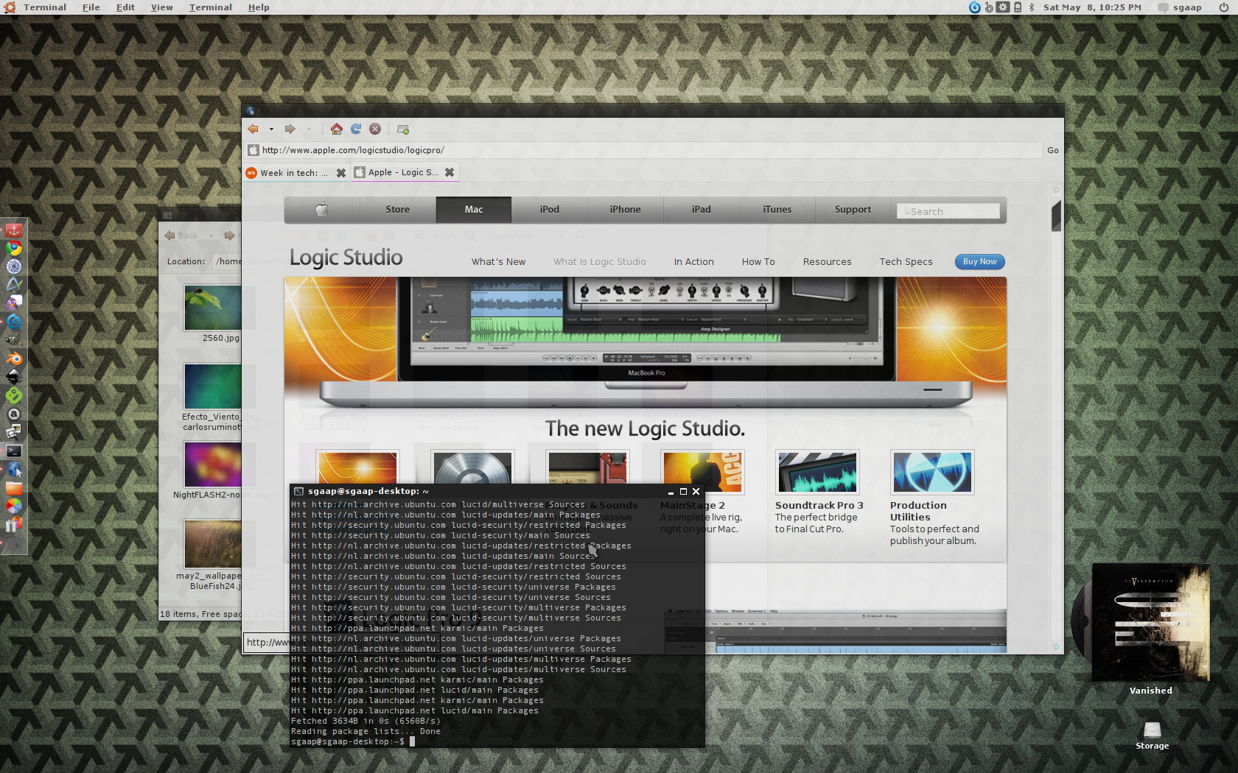
Task: Open the Mac section on Apple nav
Action: [474, 210]
